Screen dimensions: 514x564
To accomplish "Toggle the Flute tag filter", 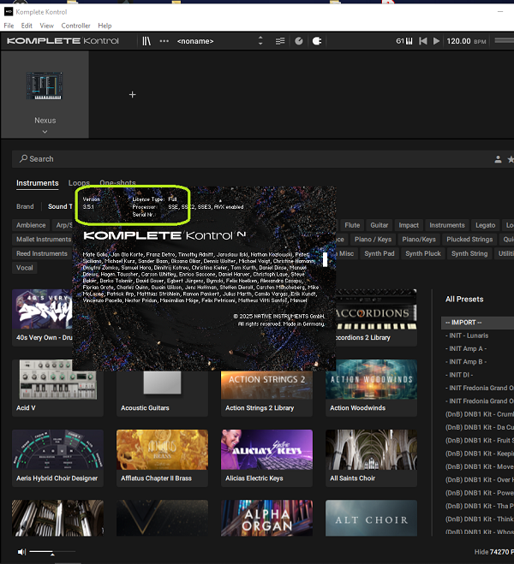I will point(352,225).
